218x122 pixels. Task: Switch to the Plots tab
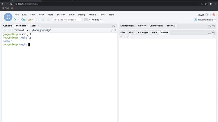click(131, 33)
